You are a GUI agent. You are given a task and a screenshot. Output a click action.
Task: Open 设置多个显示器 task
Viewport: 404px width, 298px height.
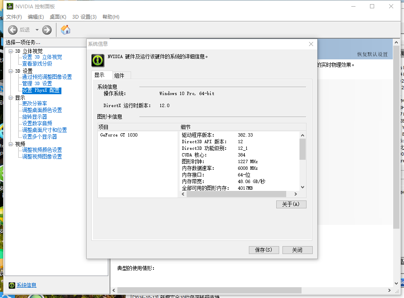tap(40, 137)
